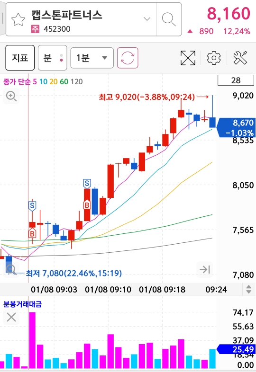Click the 분봉거래대금 indicator title
The image size is (256, 372).
point(22,304)
